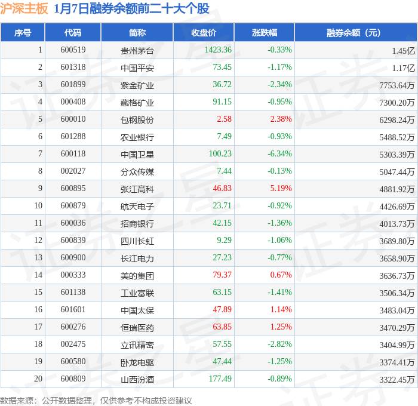
Task: Select stock name 工业富联
Action: click(x=137, y=293)
